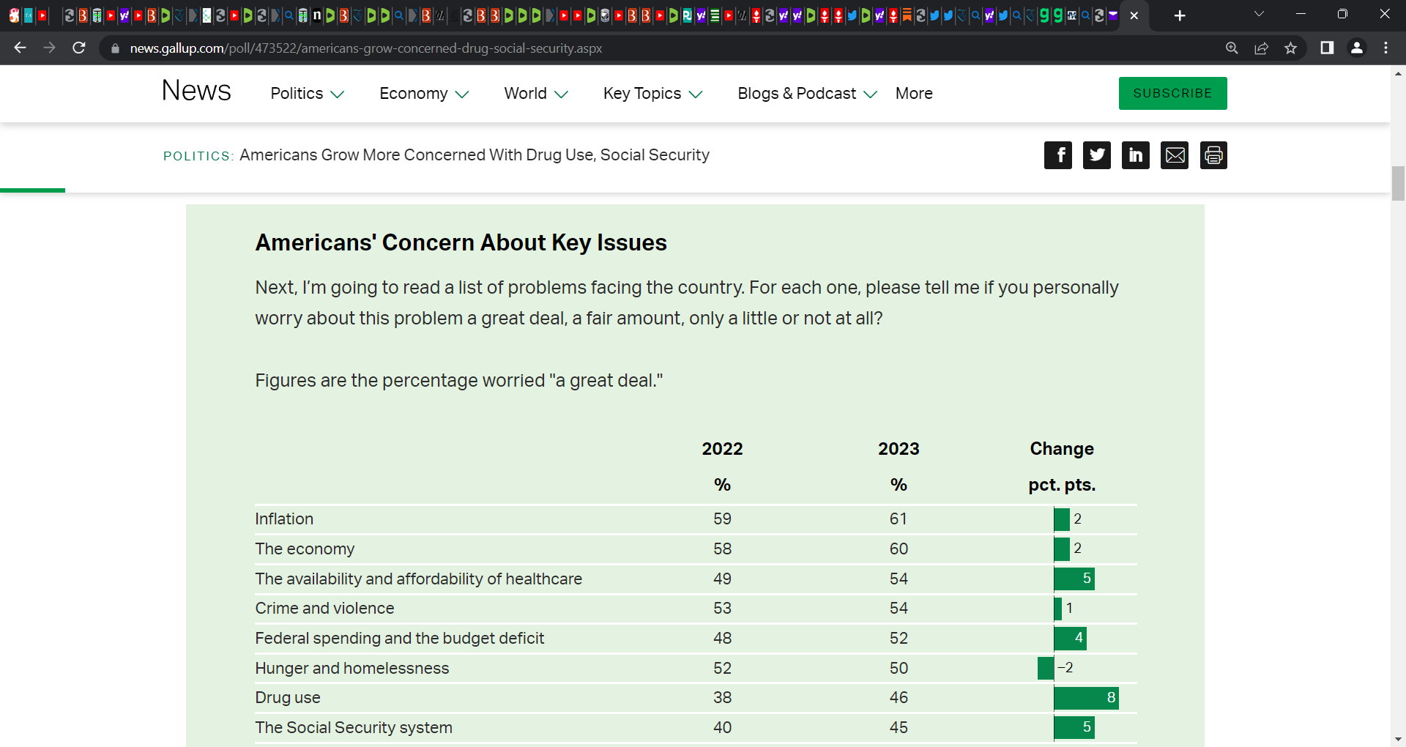Click the Change column header
1406x747 pixels.
pos(1062,449)
